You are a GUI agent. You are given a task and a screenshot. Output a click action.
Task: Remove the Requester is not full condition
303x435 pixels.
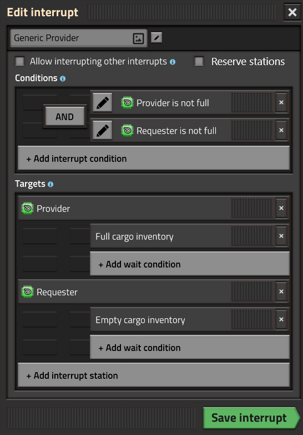point(281,130)
